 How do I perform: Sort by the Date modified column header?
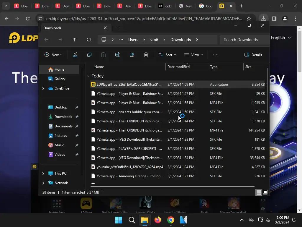click(x=187, y=67)
